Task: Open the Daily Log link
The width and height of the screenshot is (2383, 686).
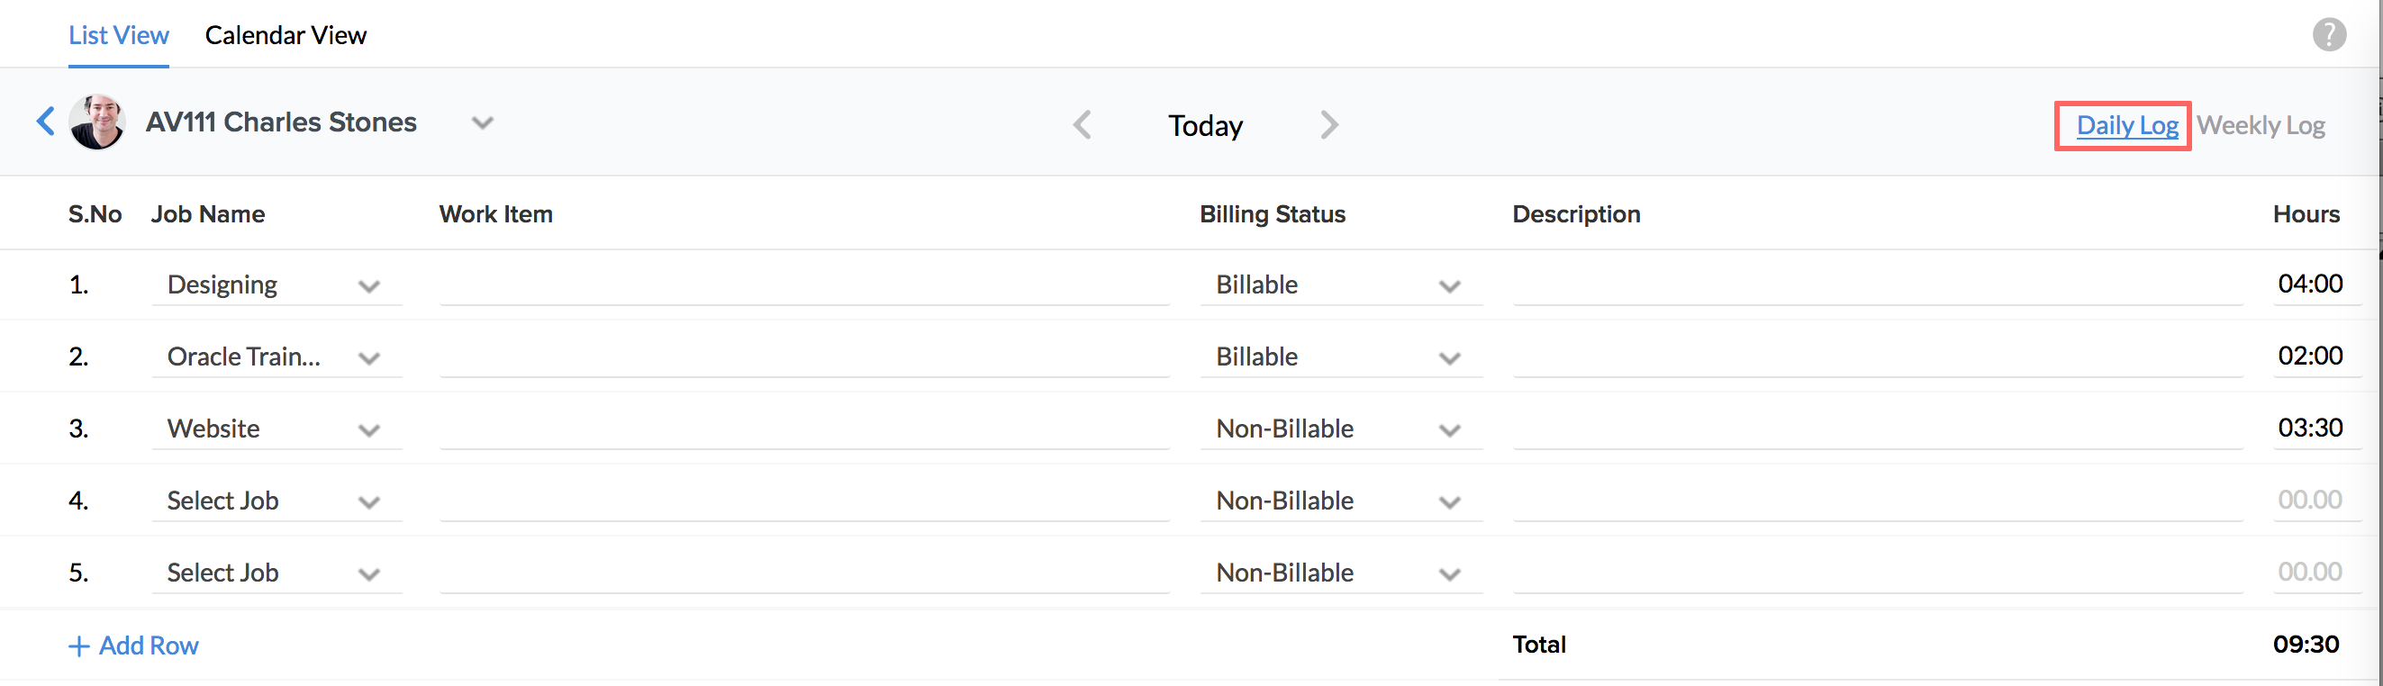Action: pyautogui.click(x=2126, y=125)
